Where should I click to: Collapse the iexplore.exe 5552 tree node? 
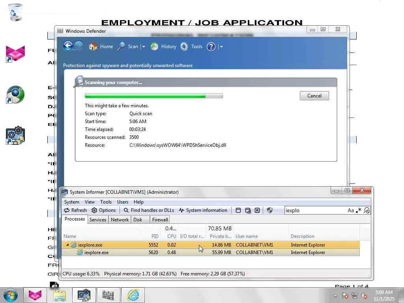coord(67,245)
